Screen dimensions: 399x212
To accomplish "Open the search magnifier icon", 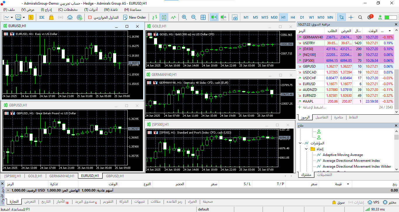I will tap(360, 17).
